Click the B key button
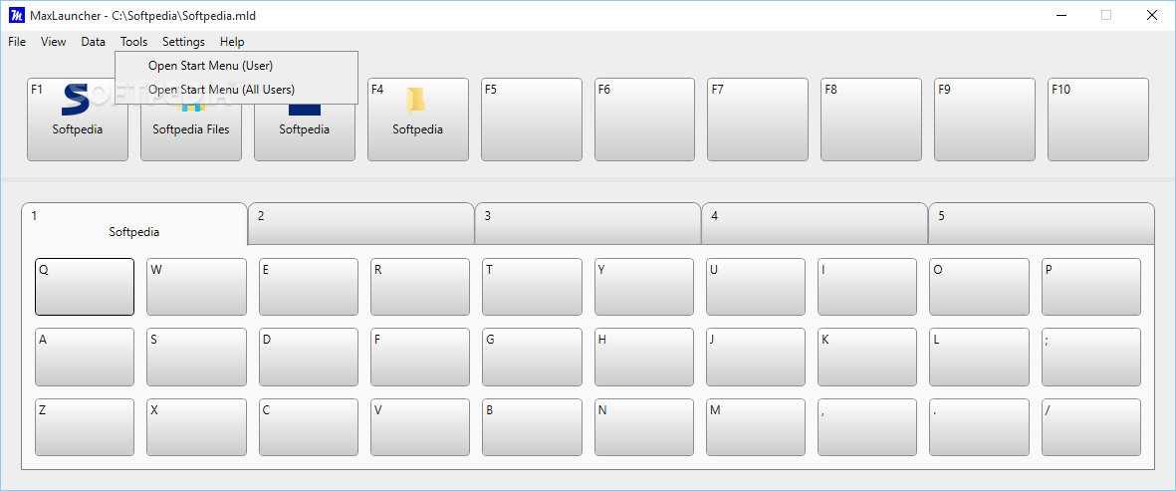 532,427
